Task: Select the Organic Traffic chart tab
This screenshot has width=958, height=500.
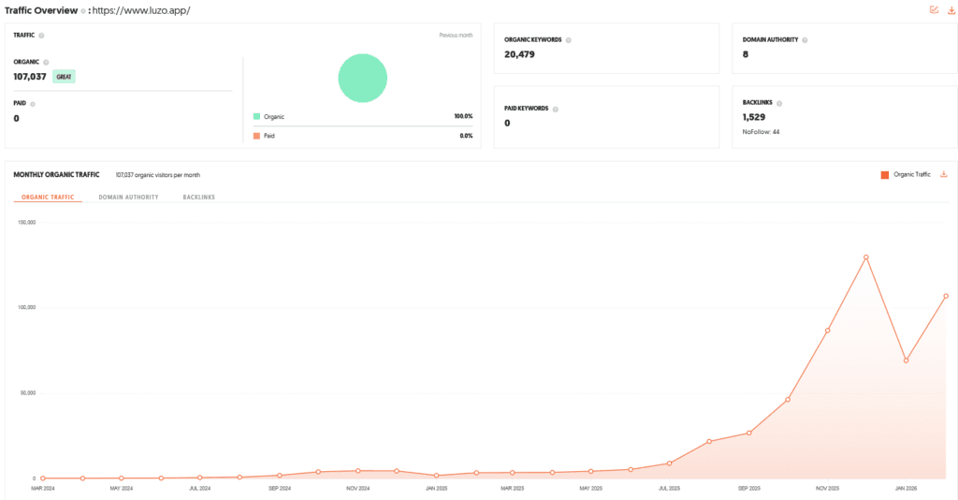Action: point(48,198)
